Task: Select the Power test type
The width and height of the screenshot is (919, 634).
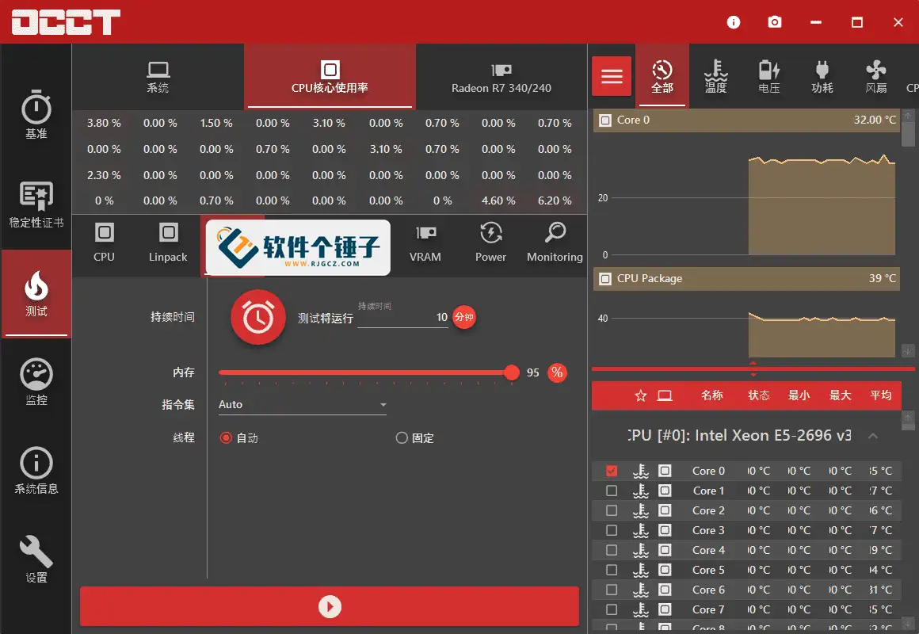Action: coord(490,243)
